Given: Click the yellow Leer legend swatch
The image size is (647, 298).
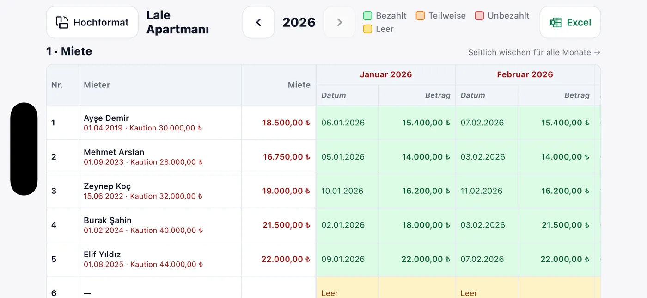Looking at the screenshot, I should point(368,29).
